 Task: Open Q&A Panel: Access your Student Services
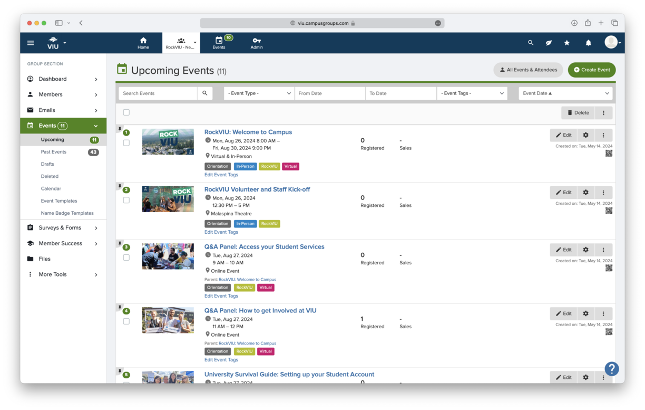point(265,247)
